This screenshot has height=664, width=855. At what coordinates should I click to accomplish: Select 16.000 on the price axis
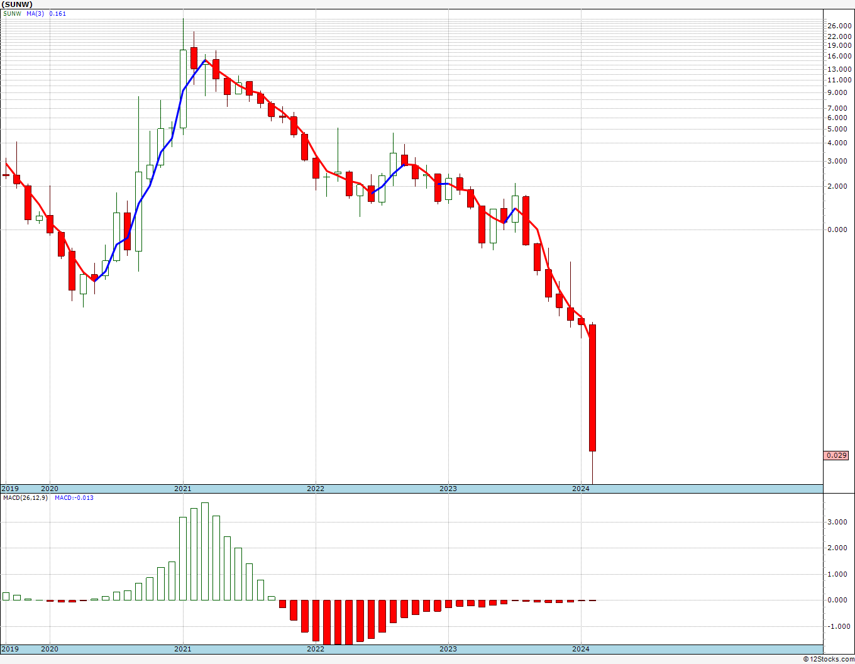pyautogui.click(x=840, y=56)
